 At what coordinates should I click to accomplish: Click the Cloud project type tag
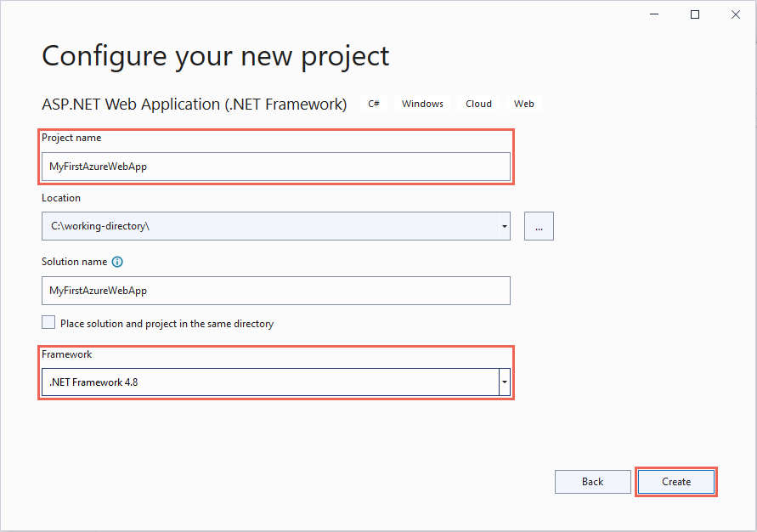pos(478,104)
